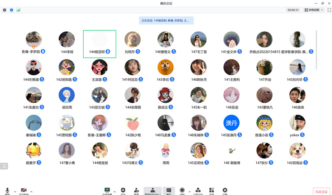Image resolution: width=332 pixels, height=195 pixels.
Task: Open the 宫格视图 view layout dropdown
Action: tap(314, 10)
